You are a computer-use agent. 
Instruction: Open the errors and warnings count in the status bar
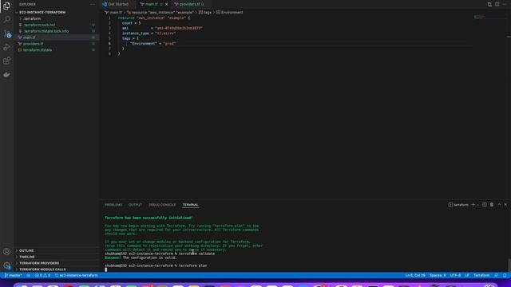(42, 275)
